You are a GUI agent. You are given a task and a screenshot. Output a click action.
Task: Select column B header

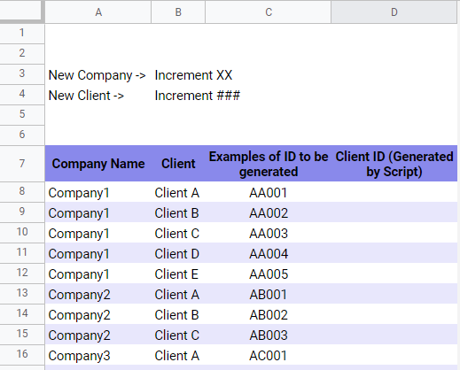click(178, 12)
